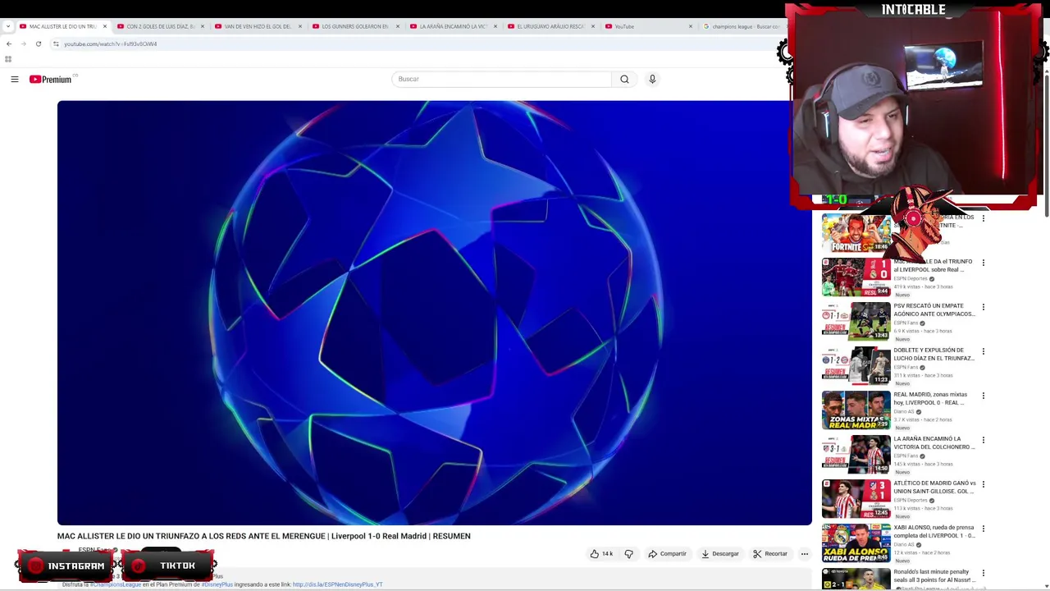
Task: Click the TikTok overlay button
Action: click(168, 566)
